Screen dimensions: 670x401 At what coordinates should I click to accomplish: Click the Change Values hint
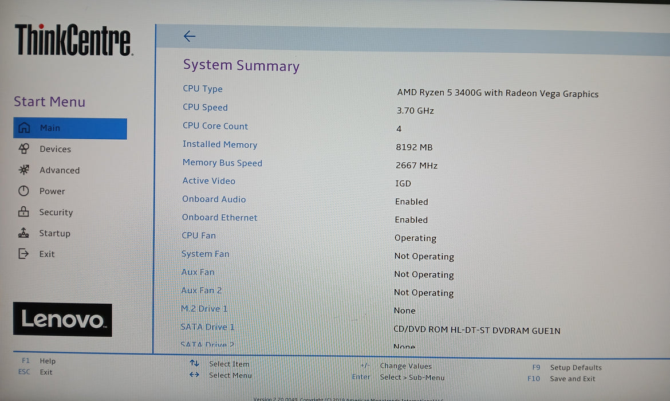[396, 366]
